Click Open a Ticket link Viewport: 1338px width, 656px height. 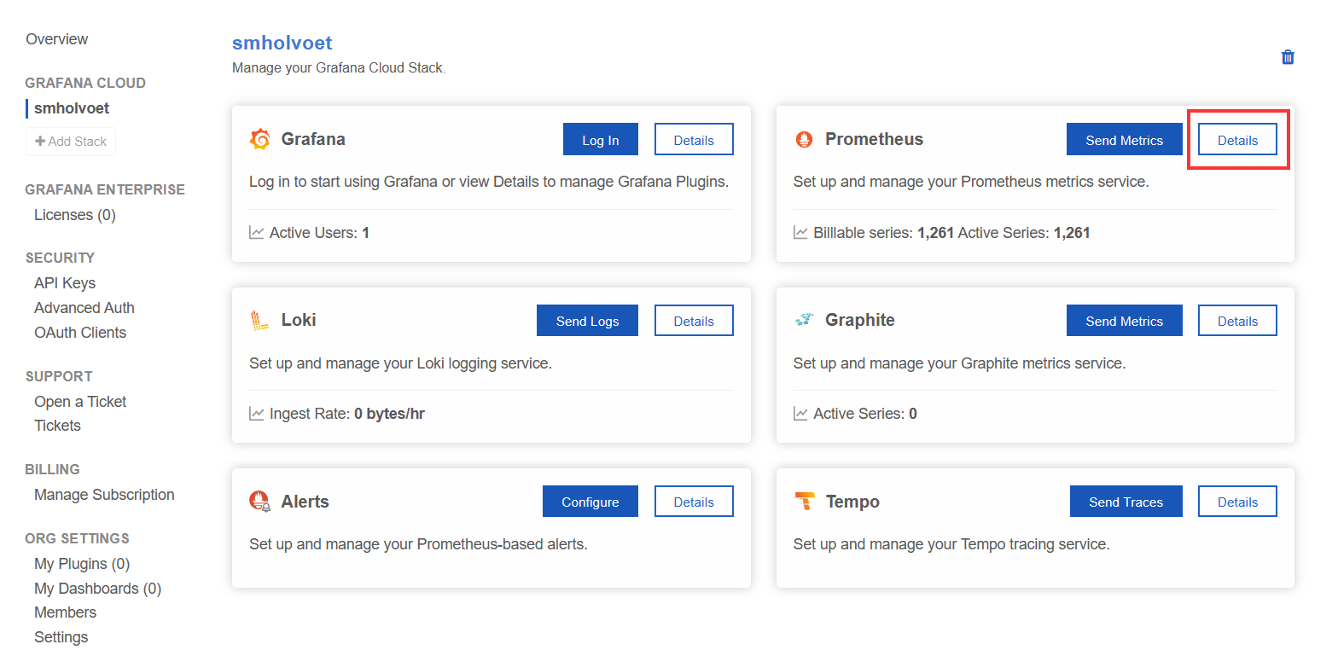[80, 402]
